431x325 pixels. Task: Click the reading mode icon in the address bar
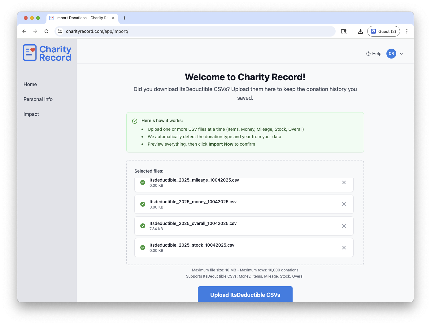[x=344, y=31]
